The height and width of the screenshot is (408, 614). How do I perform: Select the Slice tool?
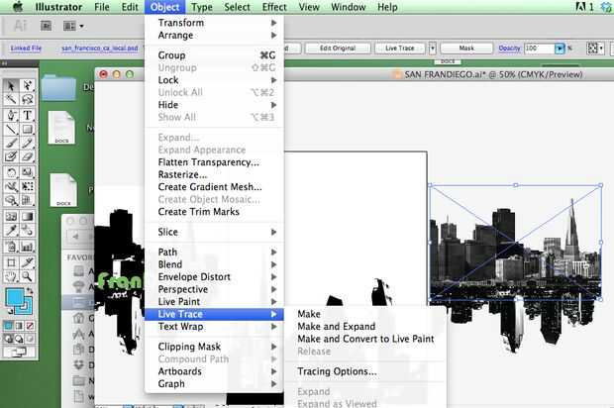[27, 262]
